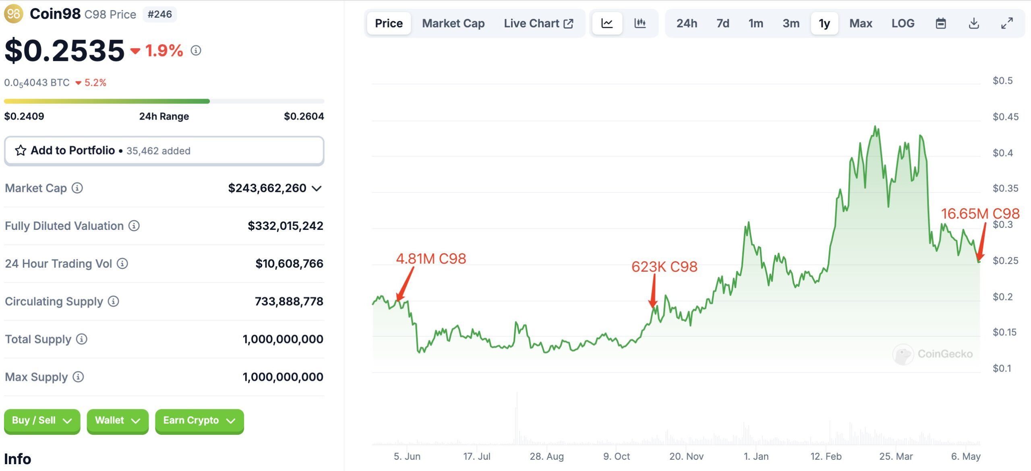
Task: Expand the Market Cap value chevron
Action: (317, 188)
